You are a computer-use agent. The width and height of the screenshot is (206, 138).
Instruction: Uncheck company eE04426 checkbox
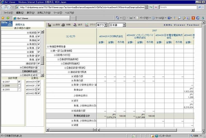(39, 86)
